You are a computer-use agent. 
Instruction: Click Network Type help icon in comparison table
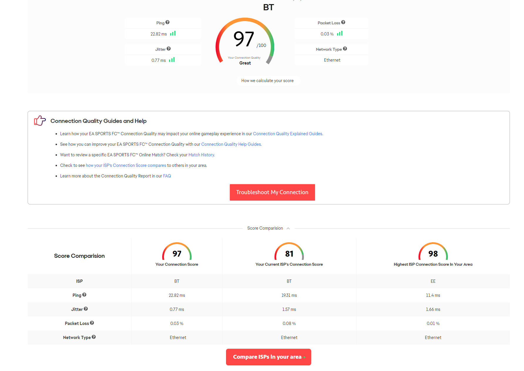click(x=94, y=337)
